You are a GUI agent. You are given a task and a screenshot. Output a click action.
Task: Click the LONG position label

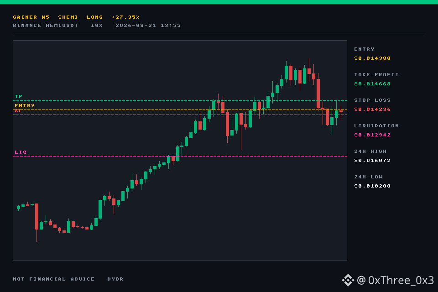[x=95, y=17]
